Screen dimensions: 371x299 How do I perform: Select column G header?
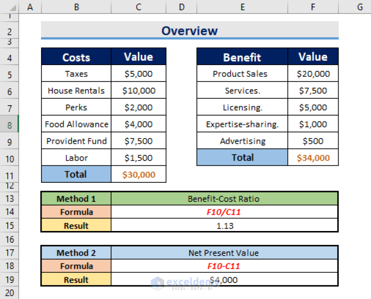click(355, 7)
